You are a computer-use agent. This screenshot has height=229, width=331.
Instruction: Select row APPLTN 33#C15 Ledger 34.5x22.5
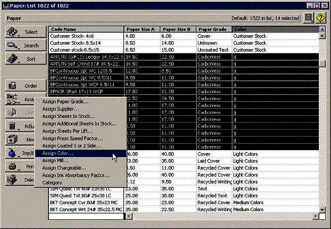click(183, 57)
